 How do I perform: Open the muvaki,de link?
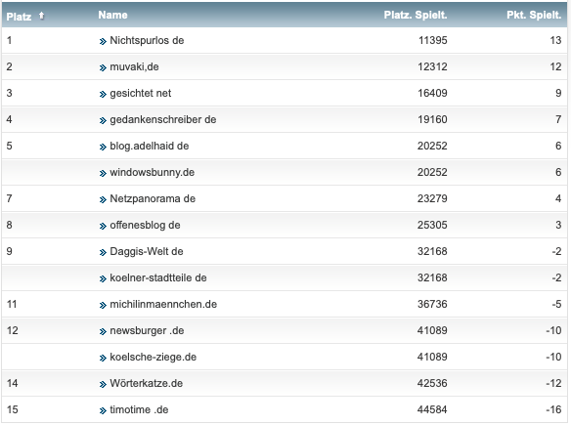(x=134, y=67)
